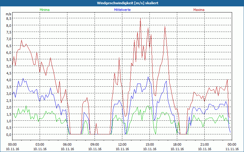
Task: Click the 4,5 y-axis value
Action: coord(9,73)
